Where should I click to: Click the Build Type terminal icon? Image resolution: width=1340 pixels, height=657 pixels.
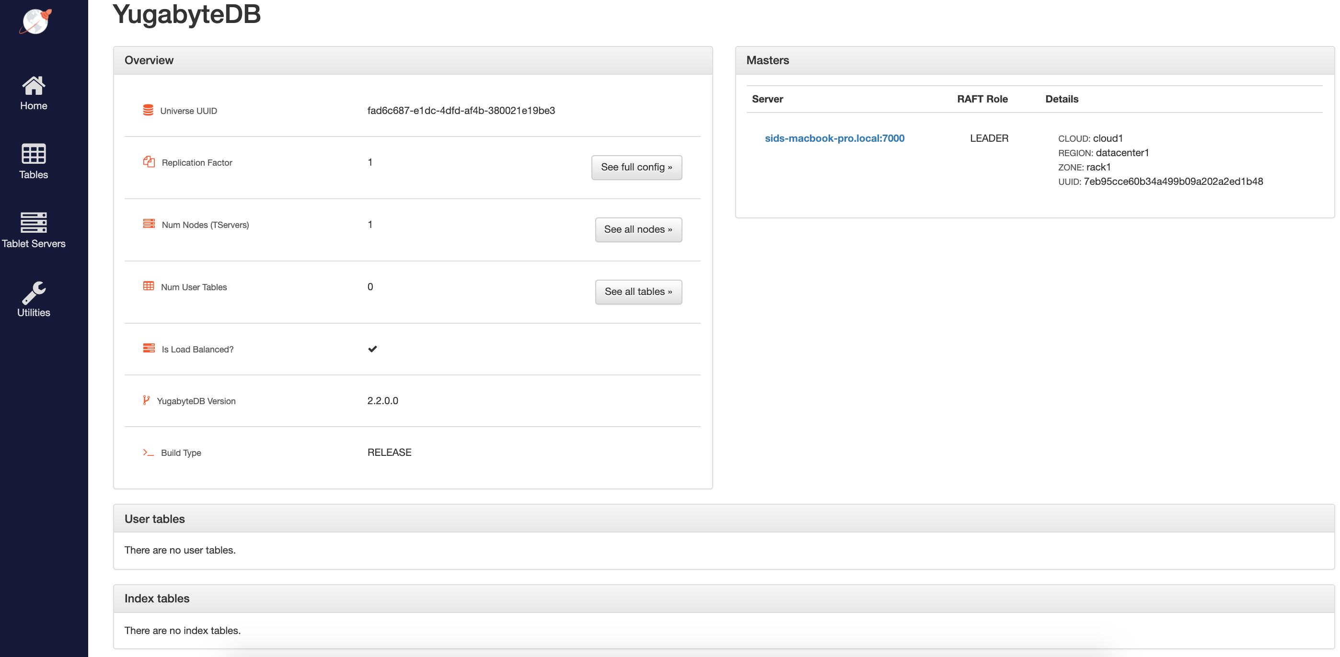[x=148, y=452]
